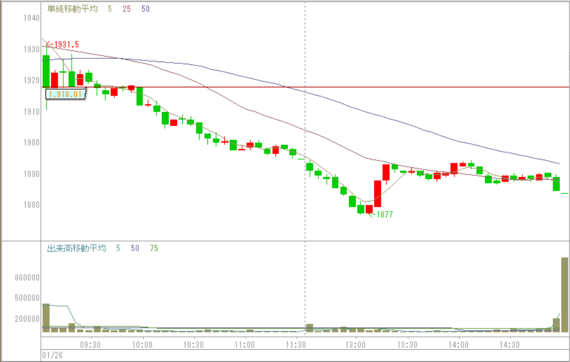Click the 1,918.01 price label box

(x=66, y=95)
